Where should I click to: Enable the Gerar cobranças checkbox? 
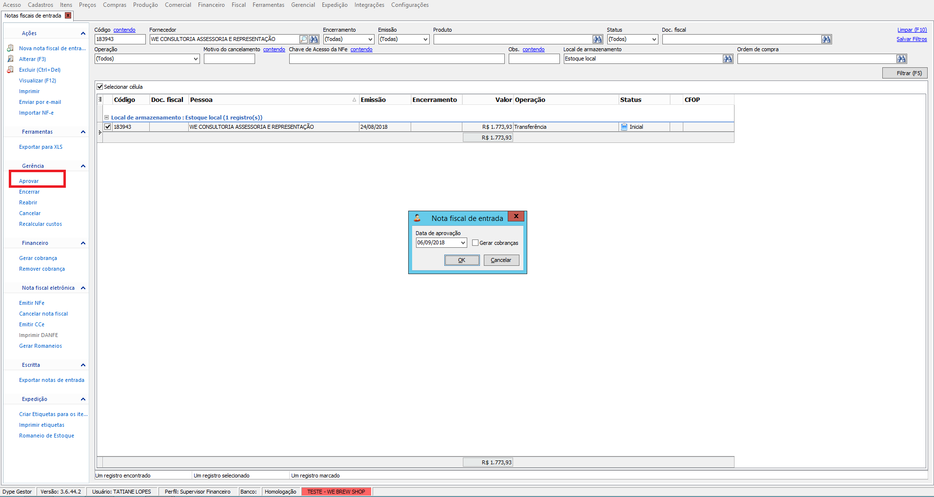click(x=475, y=243)
